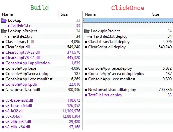
Task: Select TextFile2.txt in Build pane
Action: (21, 36)
